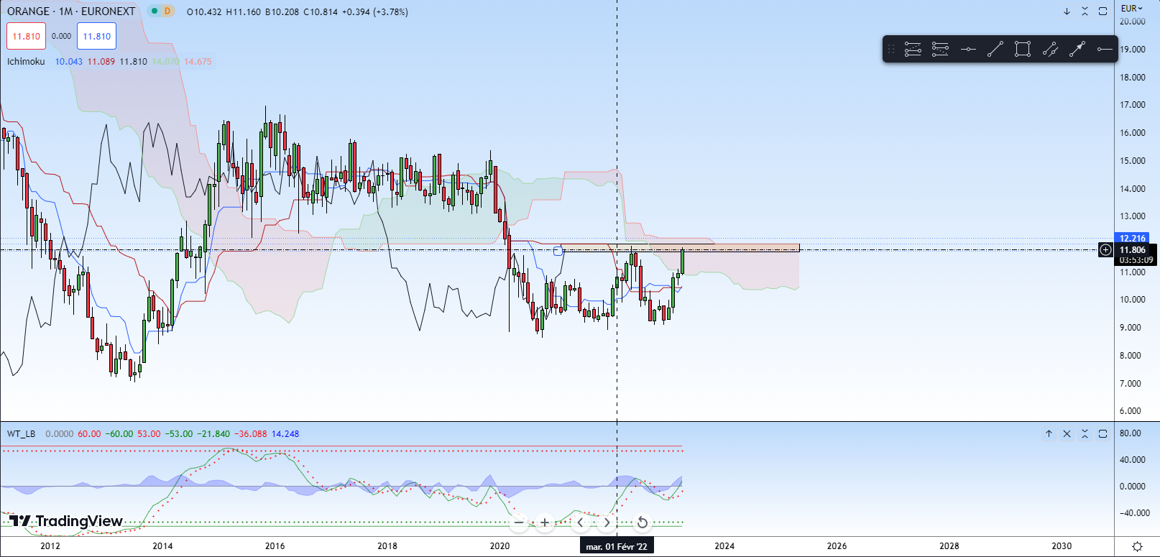This screenshot has width=1160, height=557.
Task: Select the horizontal ray drawing tool
Action: coord(1105,50)
